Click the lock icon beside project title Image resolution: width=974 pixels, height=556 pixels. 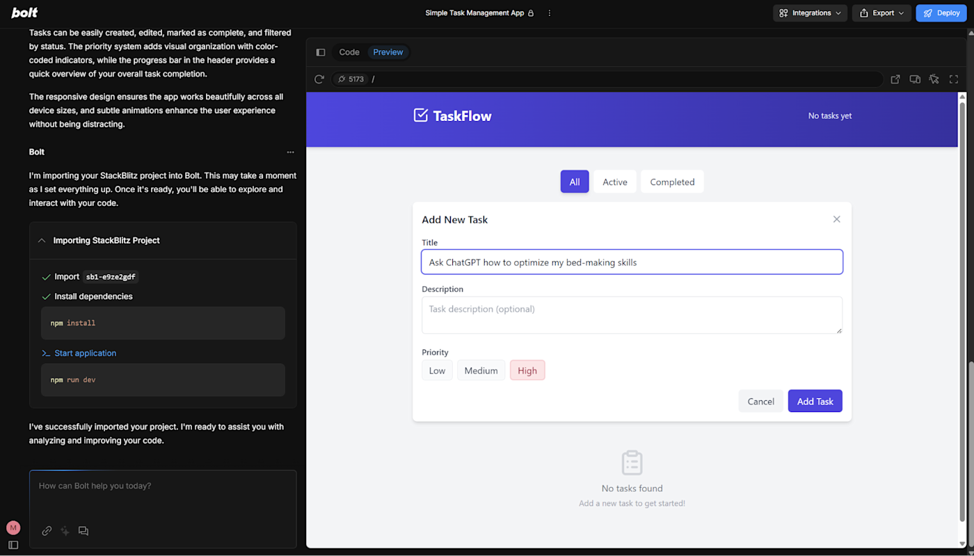coord(531,13)
